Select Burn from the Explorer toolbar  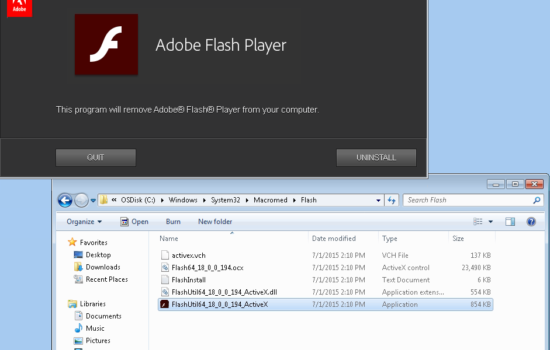[173, 221]
